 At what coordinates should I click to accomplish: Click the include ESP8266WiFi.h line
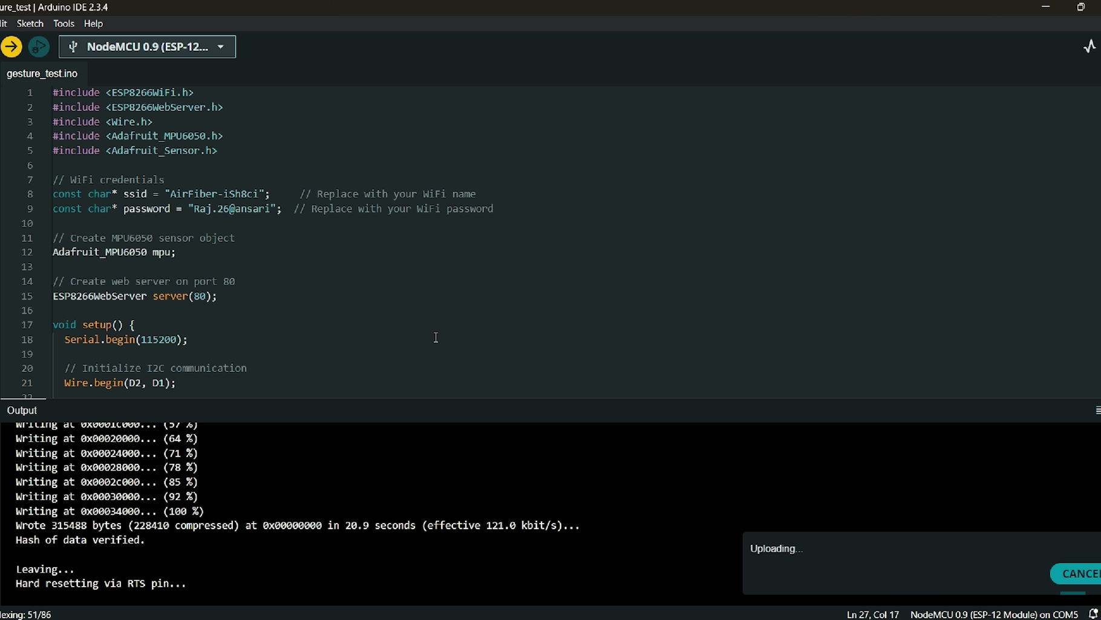[x=123, y=93]
